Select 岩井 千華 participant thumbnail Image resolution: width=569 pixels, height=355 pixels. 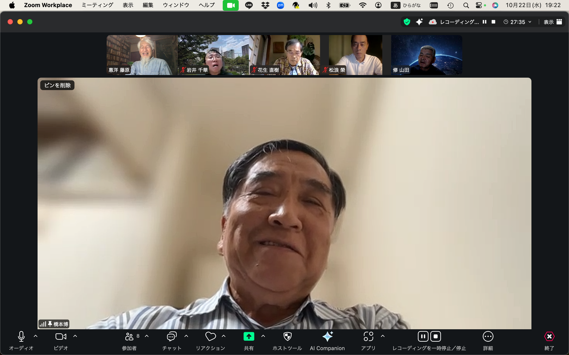point(213,55)
